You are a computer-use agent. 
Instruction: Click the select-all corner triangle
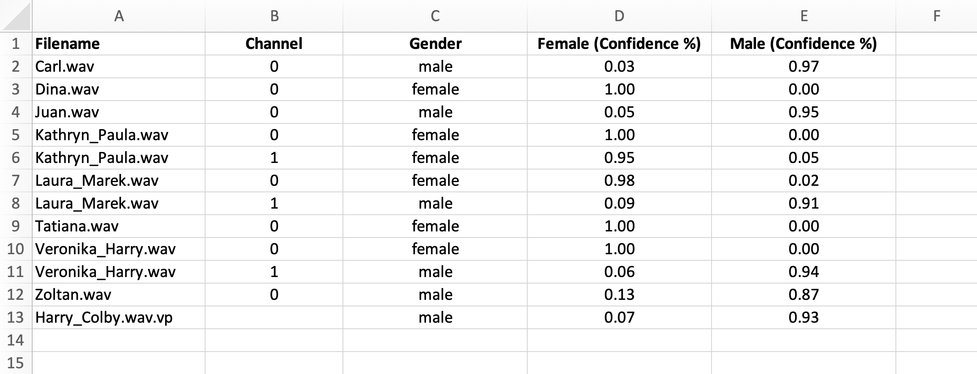click(x=16, y=16)
